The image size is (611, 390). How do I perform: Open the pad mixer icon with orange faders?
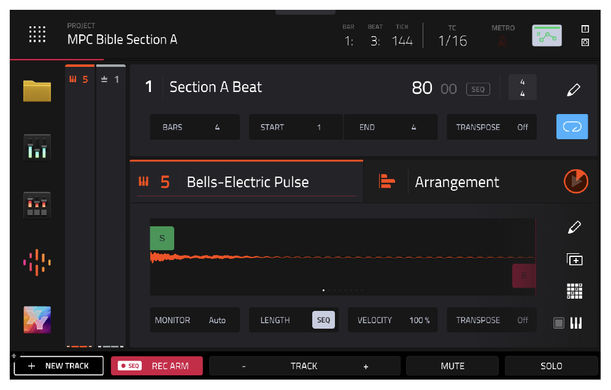(x=37, y=205)
